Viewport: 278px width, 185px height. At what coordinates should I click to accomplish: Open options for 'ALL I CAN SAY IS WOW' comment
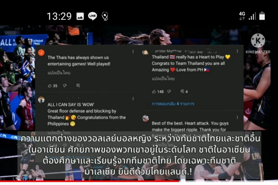133,99
